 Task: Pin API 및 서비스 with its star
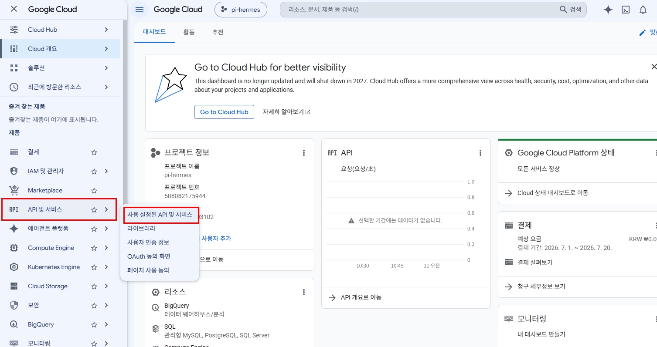point(94,210)
